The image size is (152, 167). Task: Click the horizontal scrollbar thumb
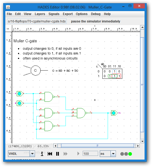point(97,146)
